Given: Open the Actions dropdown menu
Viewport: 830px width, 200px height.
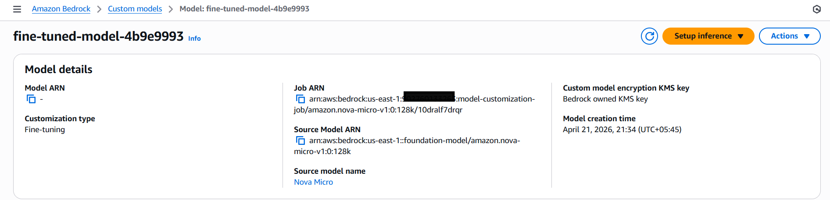Looking at the screenshot, I should pyautogui.click(x=789, y=36).
